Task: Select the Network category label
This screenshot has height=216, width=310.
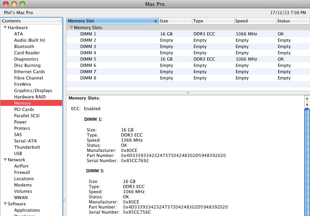Action: click(x=17, y=160)
